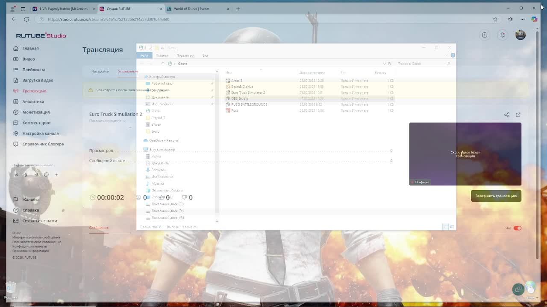Click browser back arrow
The height and width of the screenshot is (307, 547).
tap(14, 19)
